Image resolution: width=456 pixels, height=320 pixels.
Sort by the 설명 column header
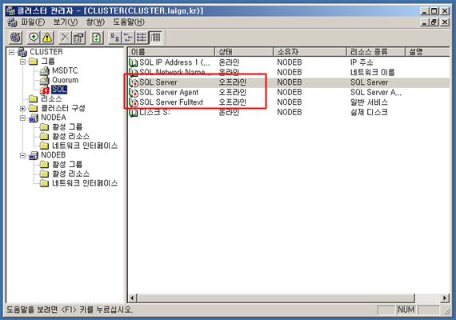[x=427, y=52]
